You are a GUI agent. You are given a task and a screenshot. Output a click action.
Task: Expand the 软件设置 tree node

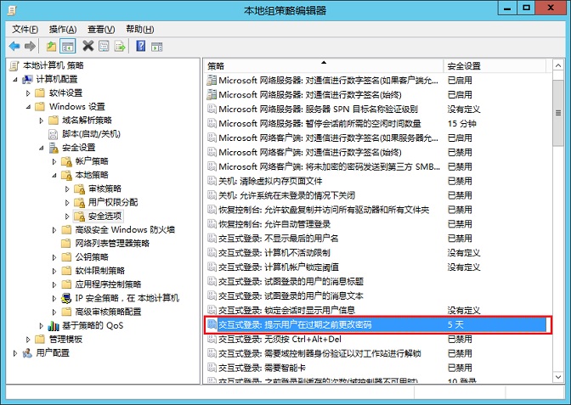click(28, 93)
